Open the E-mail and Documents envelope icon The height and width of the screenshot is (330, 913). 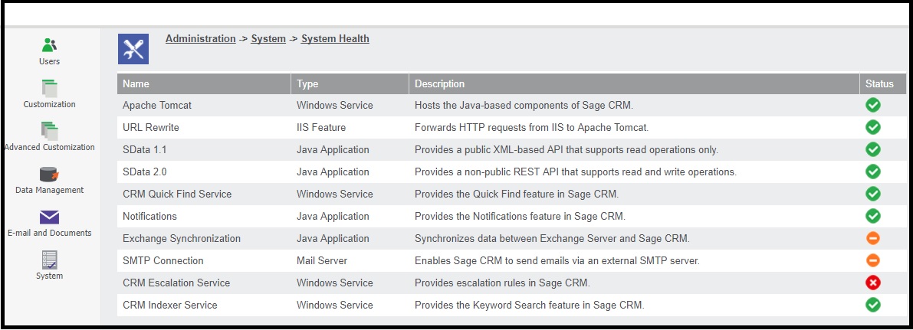(49, 217)
